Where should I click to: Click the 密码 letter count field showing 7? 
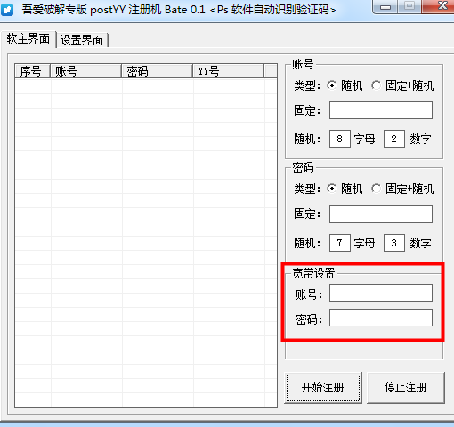[x=340, y=243]
